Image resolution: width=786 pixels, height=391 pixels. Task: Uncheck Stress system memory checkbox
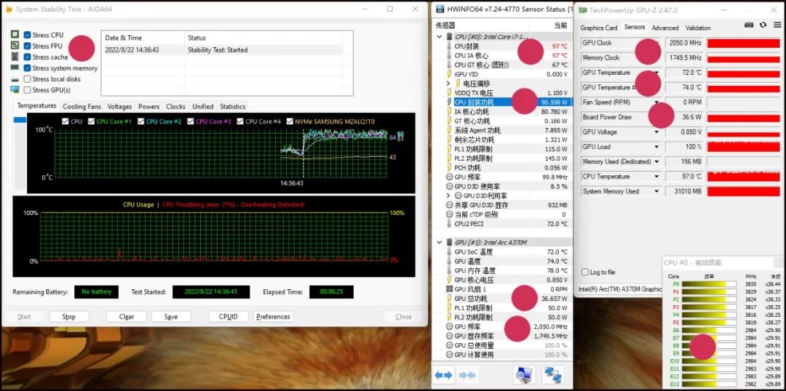27,68
